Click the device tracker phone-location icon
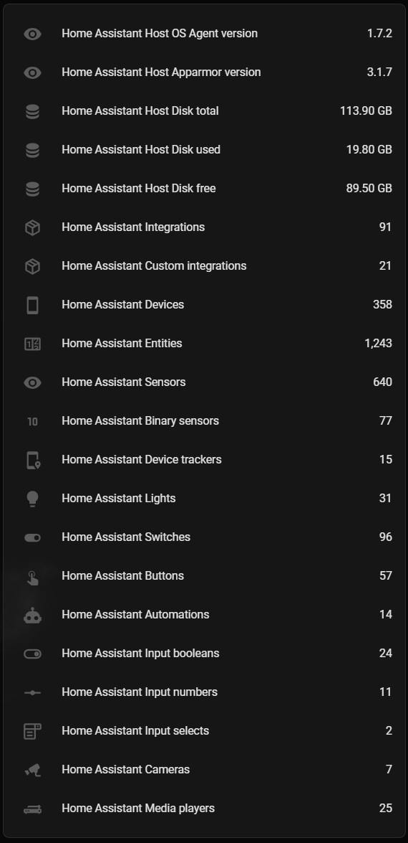The height and width of the screenshot is (843, 408). tap(32, 460)
